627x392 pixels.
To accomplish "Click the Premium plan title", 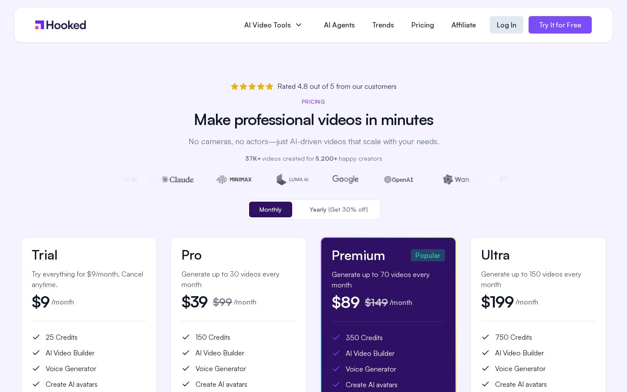I will tap(358, 255).
